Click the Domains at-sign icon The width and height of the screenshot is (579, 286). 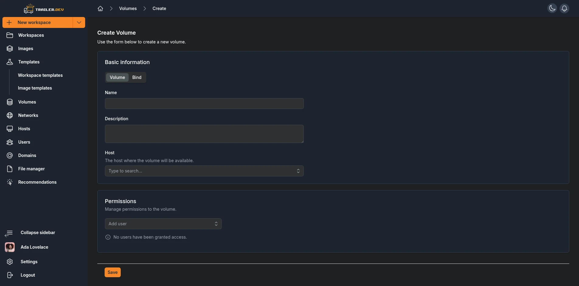pyautogui.click(x=10, y=155)
